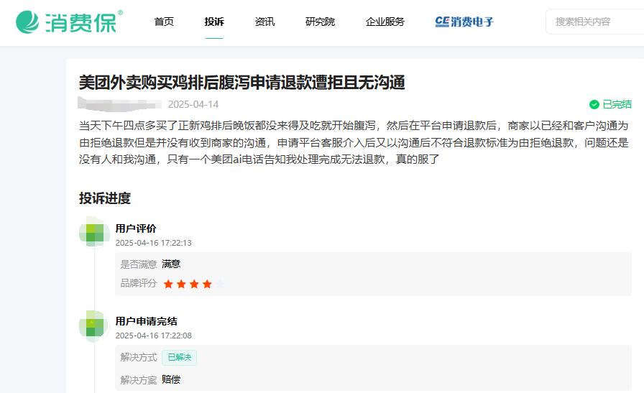Open the 首页 nav item
The height and width of the screenshot is (393, 644).
164,22
